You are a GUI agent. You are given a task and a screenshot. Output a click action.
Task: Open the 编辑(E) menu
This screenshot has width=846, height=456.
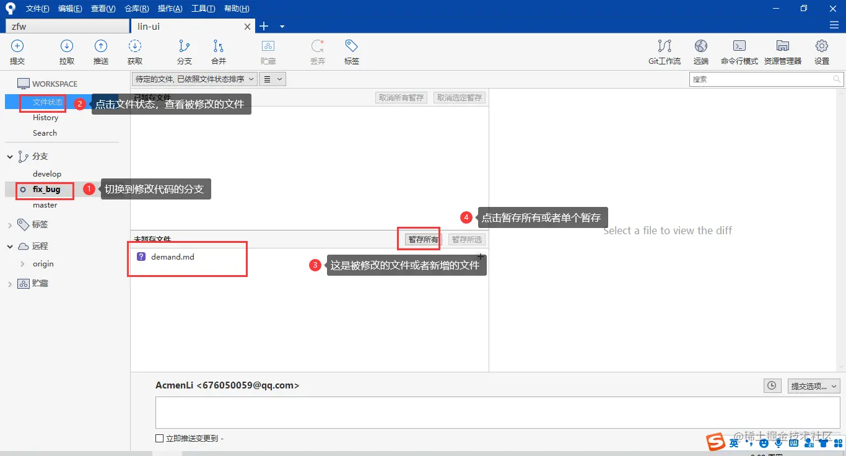(70, 9)
